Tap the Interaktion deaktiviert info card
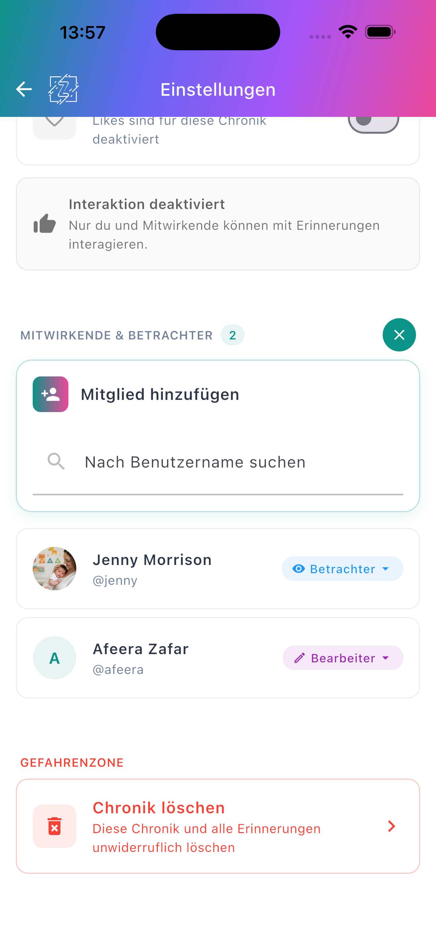This screenshot has width=436, height=947. click(x=218, y=224)
